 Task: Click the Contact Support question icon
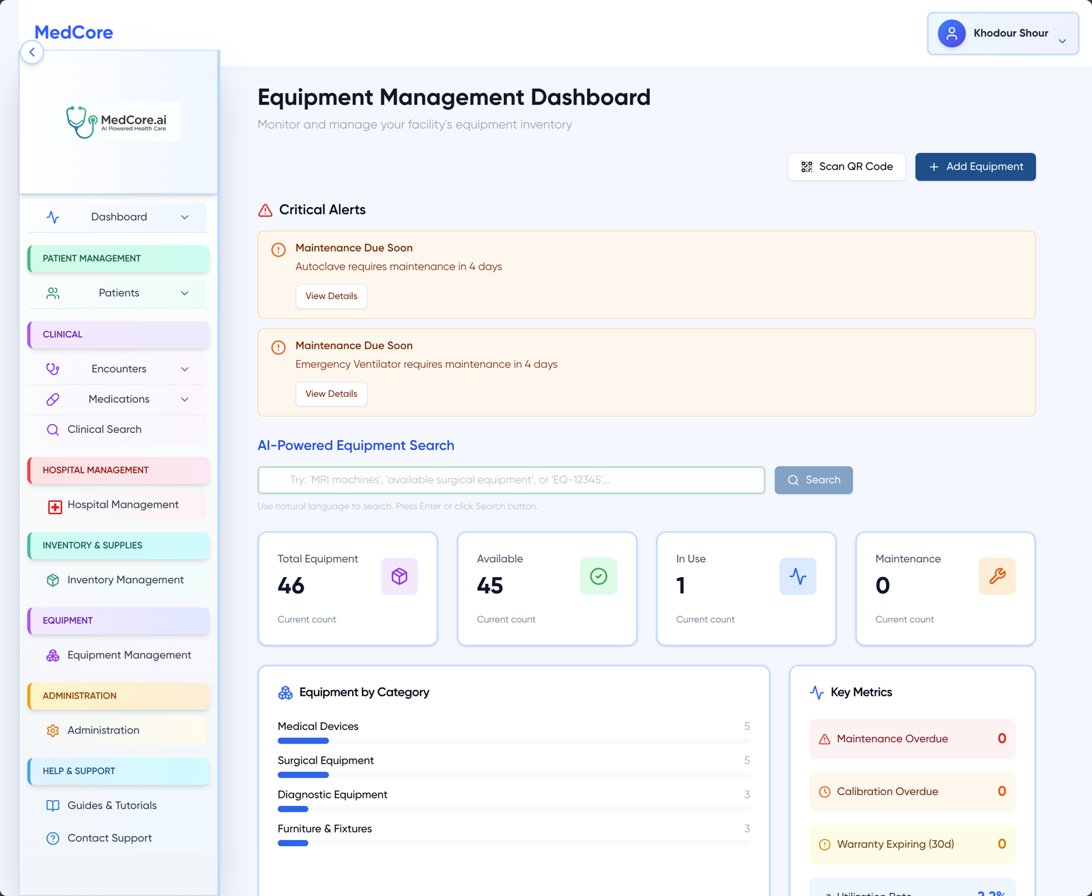[53, 838]
